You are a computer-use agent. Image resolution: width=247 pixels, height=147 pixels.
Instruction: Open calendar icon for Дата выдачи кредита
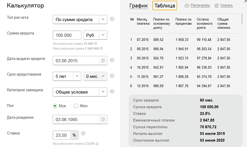click(103, 60)
